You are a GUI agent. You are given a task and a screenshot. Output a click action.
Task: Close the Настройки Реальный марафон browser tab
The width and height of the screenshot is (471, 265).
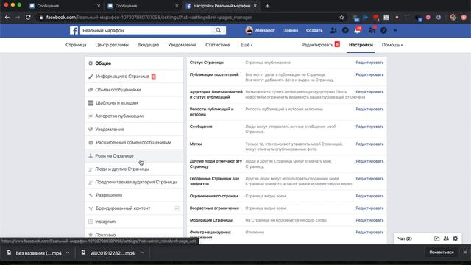pyautogui.click(x=255, y=6)
